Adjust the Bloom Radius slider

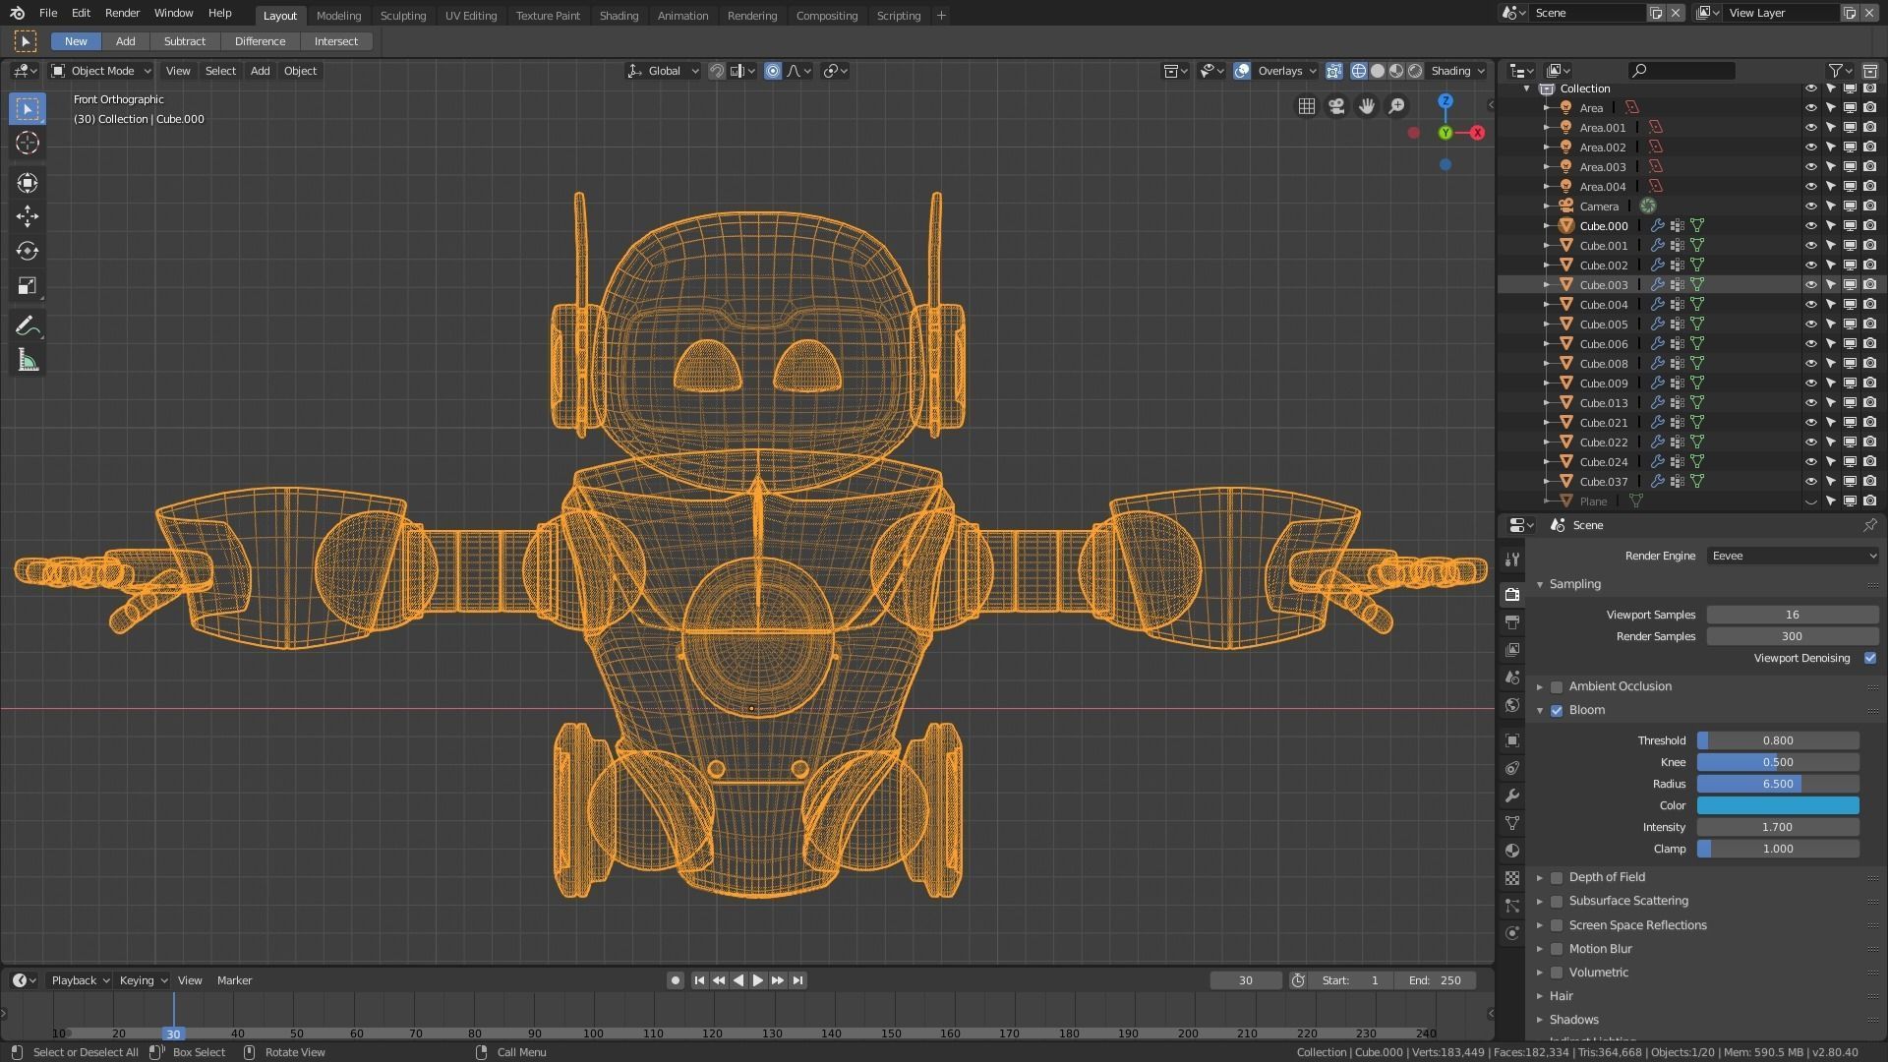1778,785
